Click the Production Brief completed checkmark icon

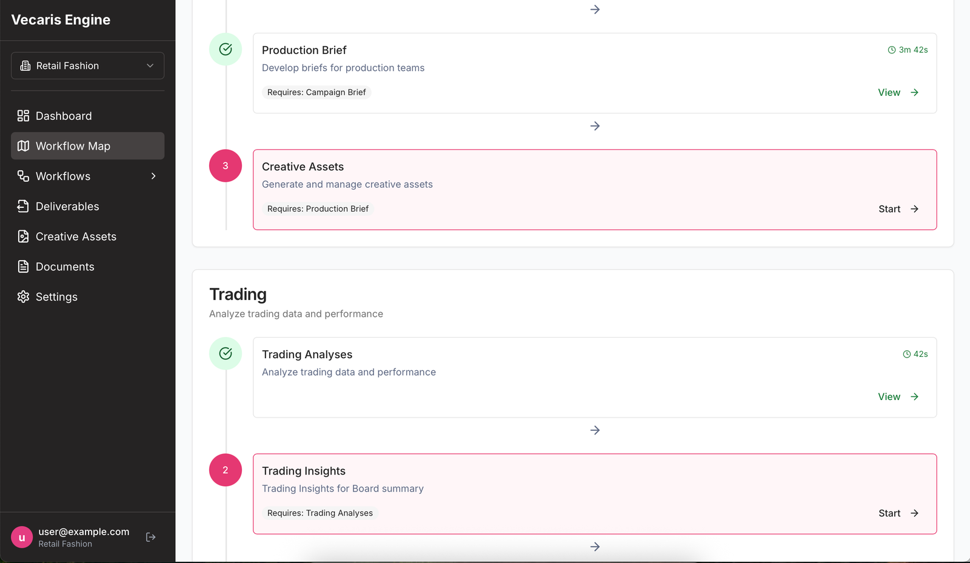click(x=226, y=50)
